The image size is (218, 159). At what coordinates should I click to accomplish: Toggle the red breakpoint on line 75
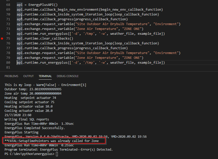[x=2, y=39]
